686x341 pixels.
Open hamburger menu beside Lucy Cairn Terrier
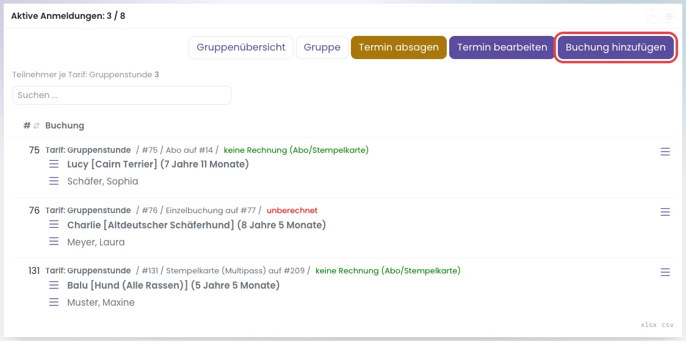tap(54, 164)
